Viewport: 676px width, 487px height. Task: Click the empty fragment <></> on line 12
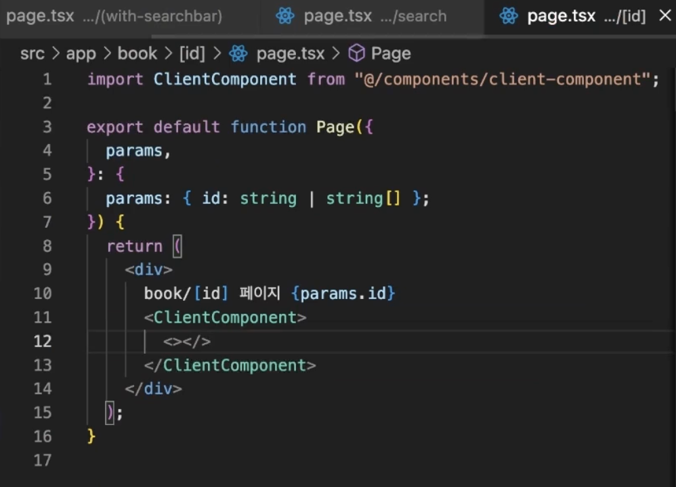187,342
